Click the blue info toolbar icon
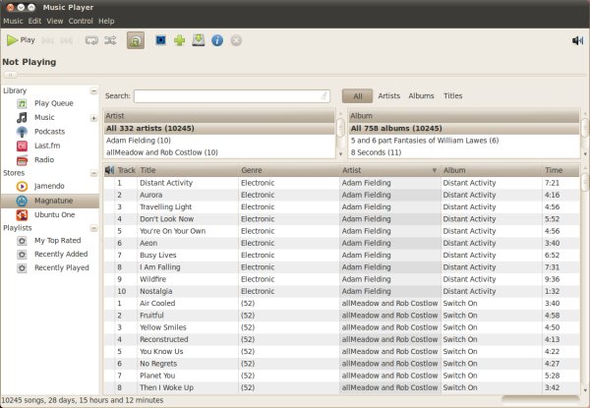 [x=216, y=40]
